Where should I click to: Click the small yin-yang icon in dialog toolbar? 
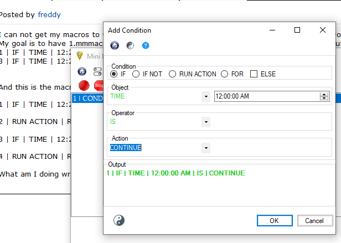pos(130,45)
